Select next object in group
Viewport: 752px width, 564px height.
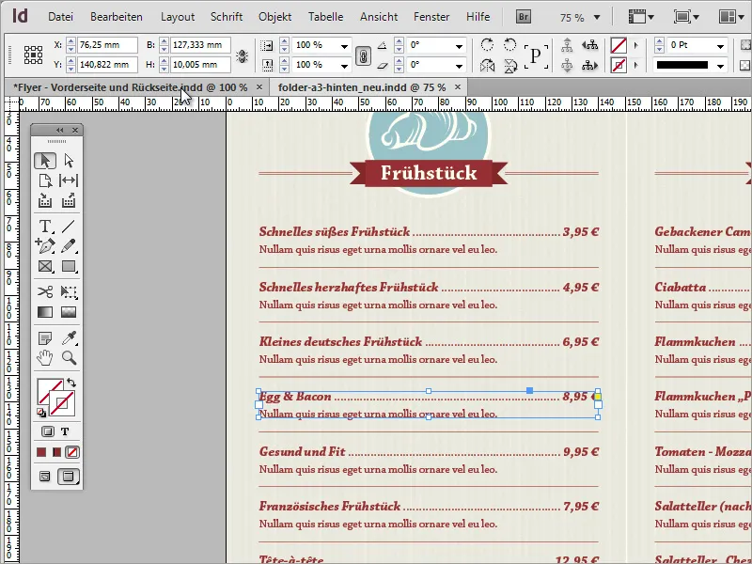pyautogui.click(x=590, y=65)
